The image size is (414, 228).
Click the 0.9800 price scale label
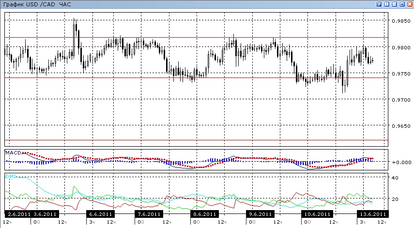click(x=401, y=47)
